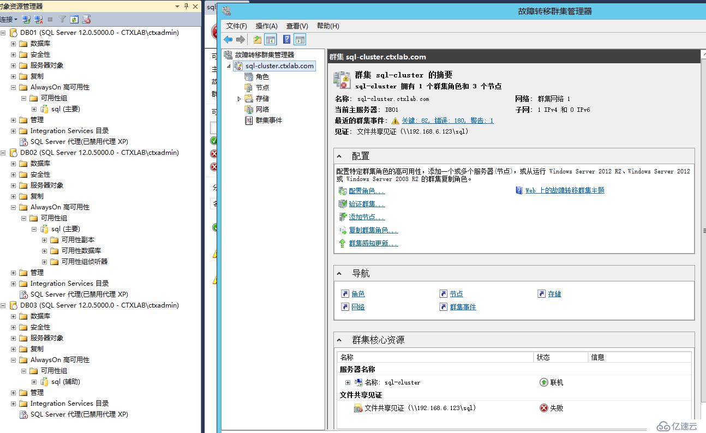This screenshot has width=706, height=433.
Task: Click the Filter funnel icon in Object Explorer
Action: click(x=62, y=19)
